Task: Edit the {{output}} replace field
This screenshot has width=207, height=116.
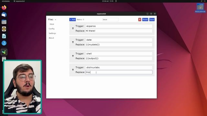Action: (119, 58)
